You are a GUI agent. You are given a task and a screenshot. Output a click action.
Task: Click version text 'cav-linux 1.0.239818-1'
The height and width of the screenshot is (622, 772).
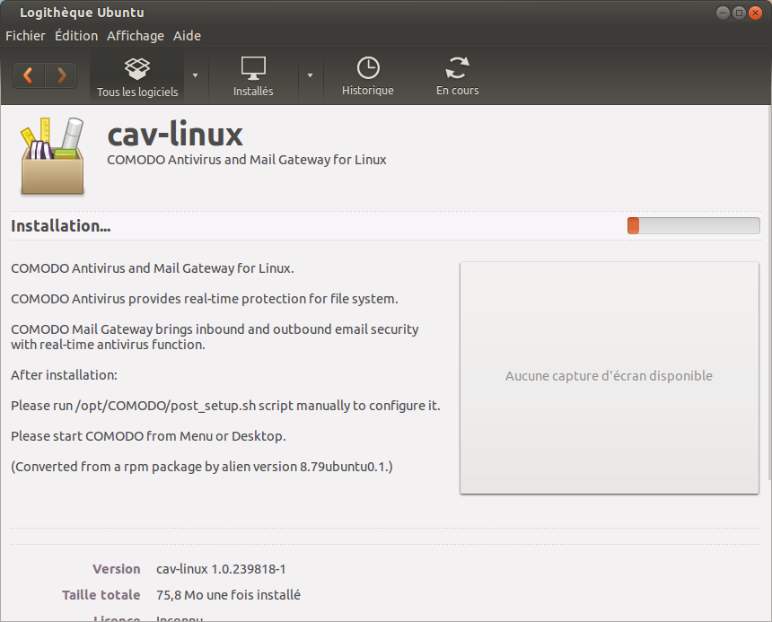point(221,569)
